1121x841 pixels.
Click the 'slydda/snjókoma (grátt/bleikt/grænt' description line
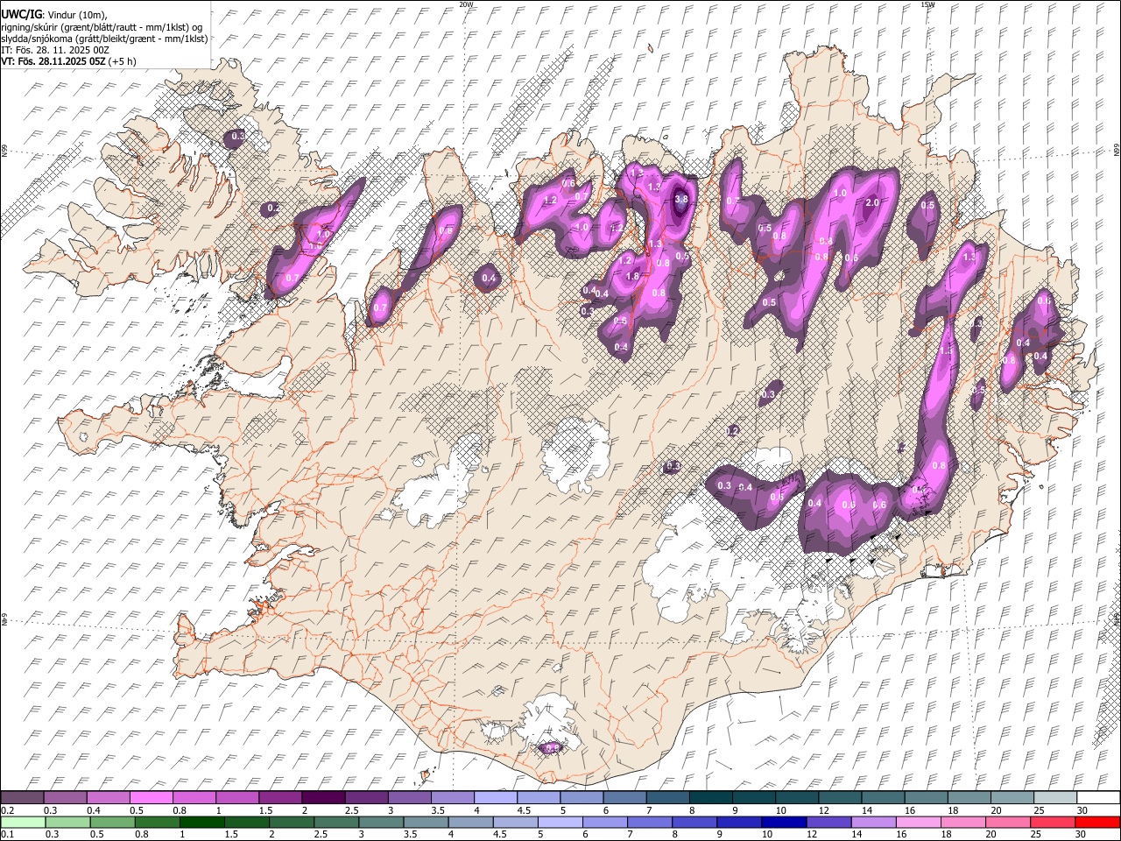click(x=105, y=39)
